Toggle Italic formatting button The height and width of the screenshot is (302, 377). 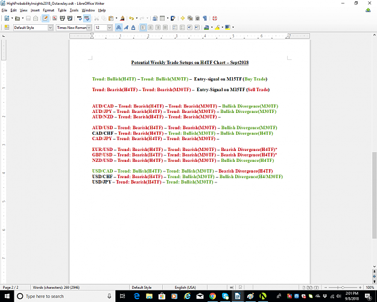click(126, 27)
